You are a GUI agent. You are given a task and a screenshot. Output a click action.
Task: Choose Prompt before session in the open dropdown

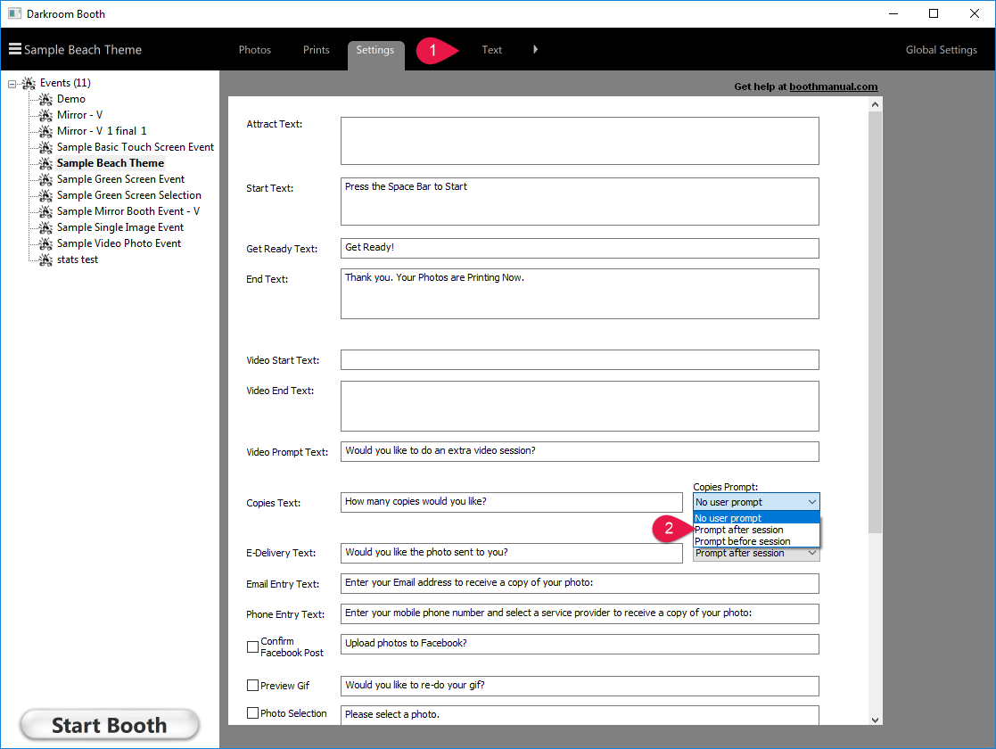tap(743, 540)
